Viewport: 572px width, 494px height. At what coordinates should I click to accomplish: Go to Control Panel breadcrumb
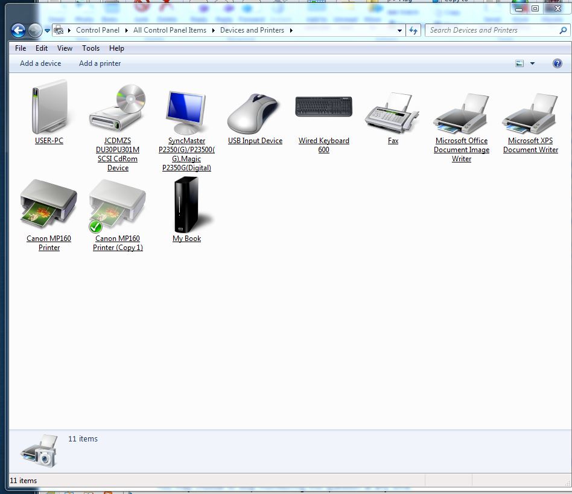click(98, 30)
